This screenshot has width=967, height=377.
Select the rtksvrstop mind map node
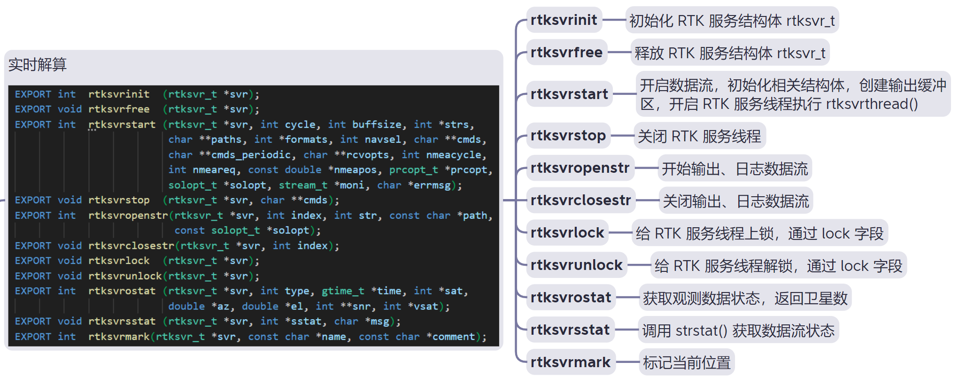click(568, 135)
